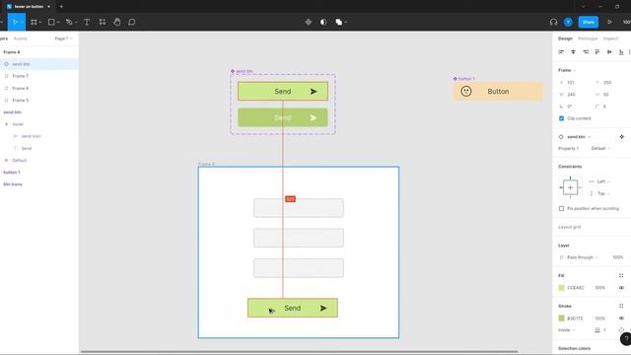This screenshot has width=631, height=355.
Task: Click the stroke weight icon
Action: (597, 330)
